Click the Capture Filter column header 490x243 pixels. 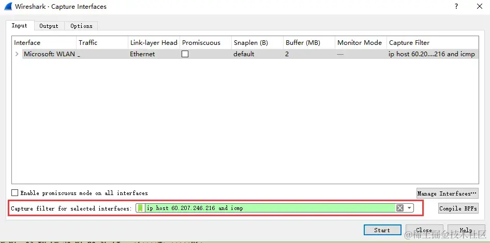pyautogui.click(x=433, y=43)
